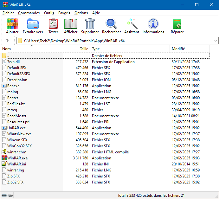Click the WinRAR.exe file icon
This screenshot has height=199, width=219.
(x=4, y=158)
